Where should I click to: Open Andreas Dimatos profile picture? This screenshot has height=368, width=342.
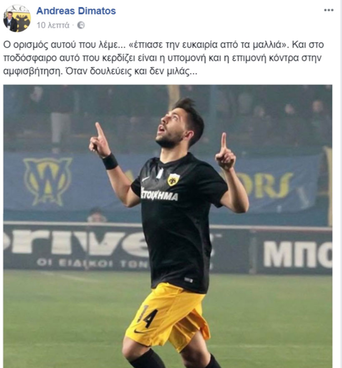click(x=17, y=18)
